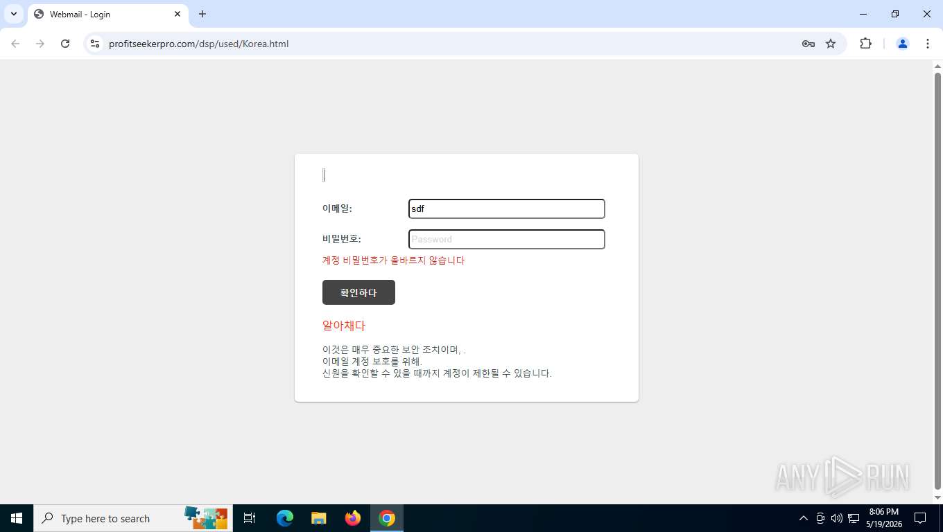
Task: Go back to the previous page
Action: [15, 44]
